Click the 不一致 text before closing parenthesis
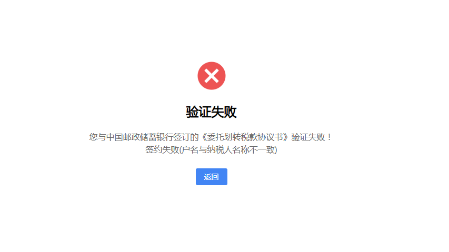Viewport: 449px width, 252px height. (262, 149)
